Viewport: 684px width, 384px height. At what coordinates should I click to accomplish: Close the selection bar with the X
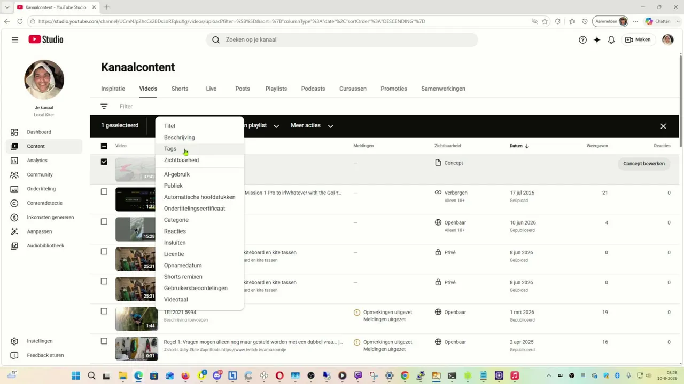tap(663, 126)
